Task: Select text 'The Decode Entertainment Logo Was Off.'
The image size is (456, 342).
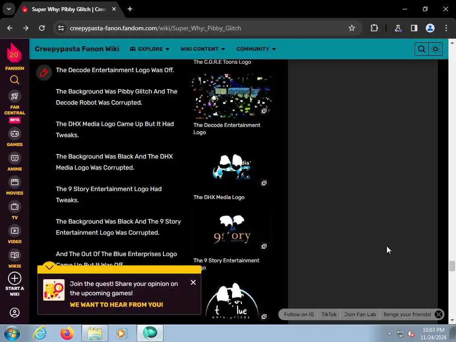Action: point(115,70)
